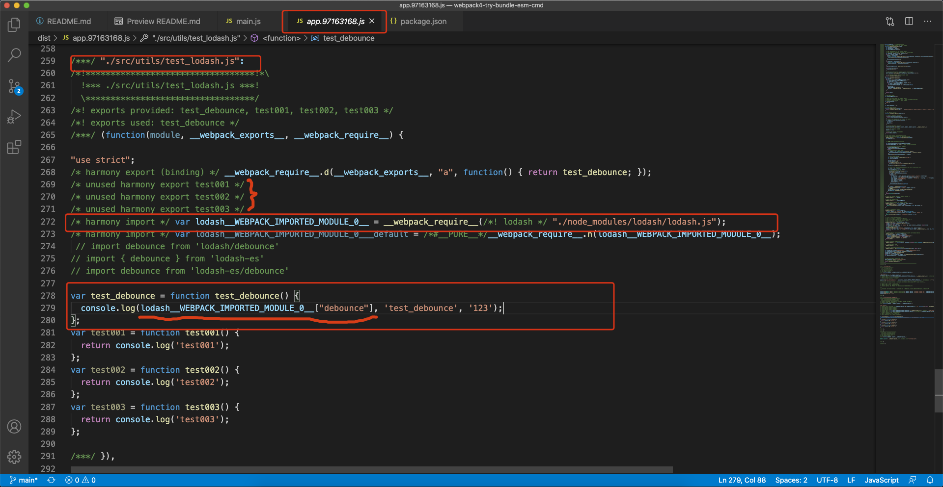The height and width of the screenshot is (487, 943).
Task: Close the app.97163168.js tab
Action: coord(372,21)
